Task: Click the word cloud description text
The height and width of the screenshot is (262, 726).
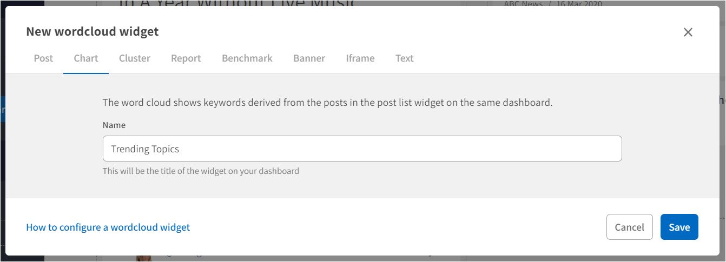Action: coord(327,103)
